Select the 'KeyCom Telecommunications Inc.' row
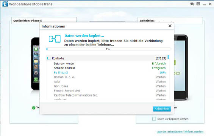214x136 pixels. tap(106, 95)
